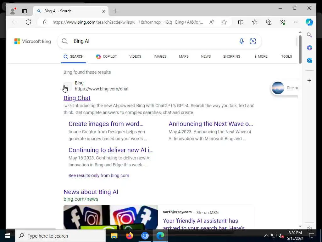Close the Bing AI - Search tab

[103, 11]
